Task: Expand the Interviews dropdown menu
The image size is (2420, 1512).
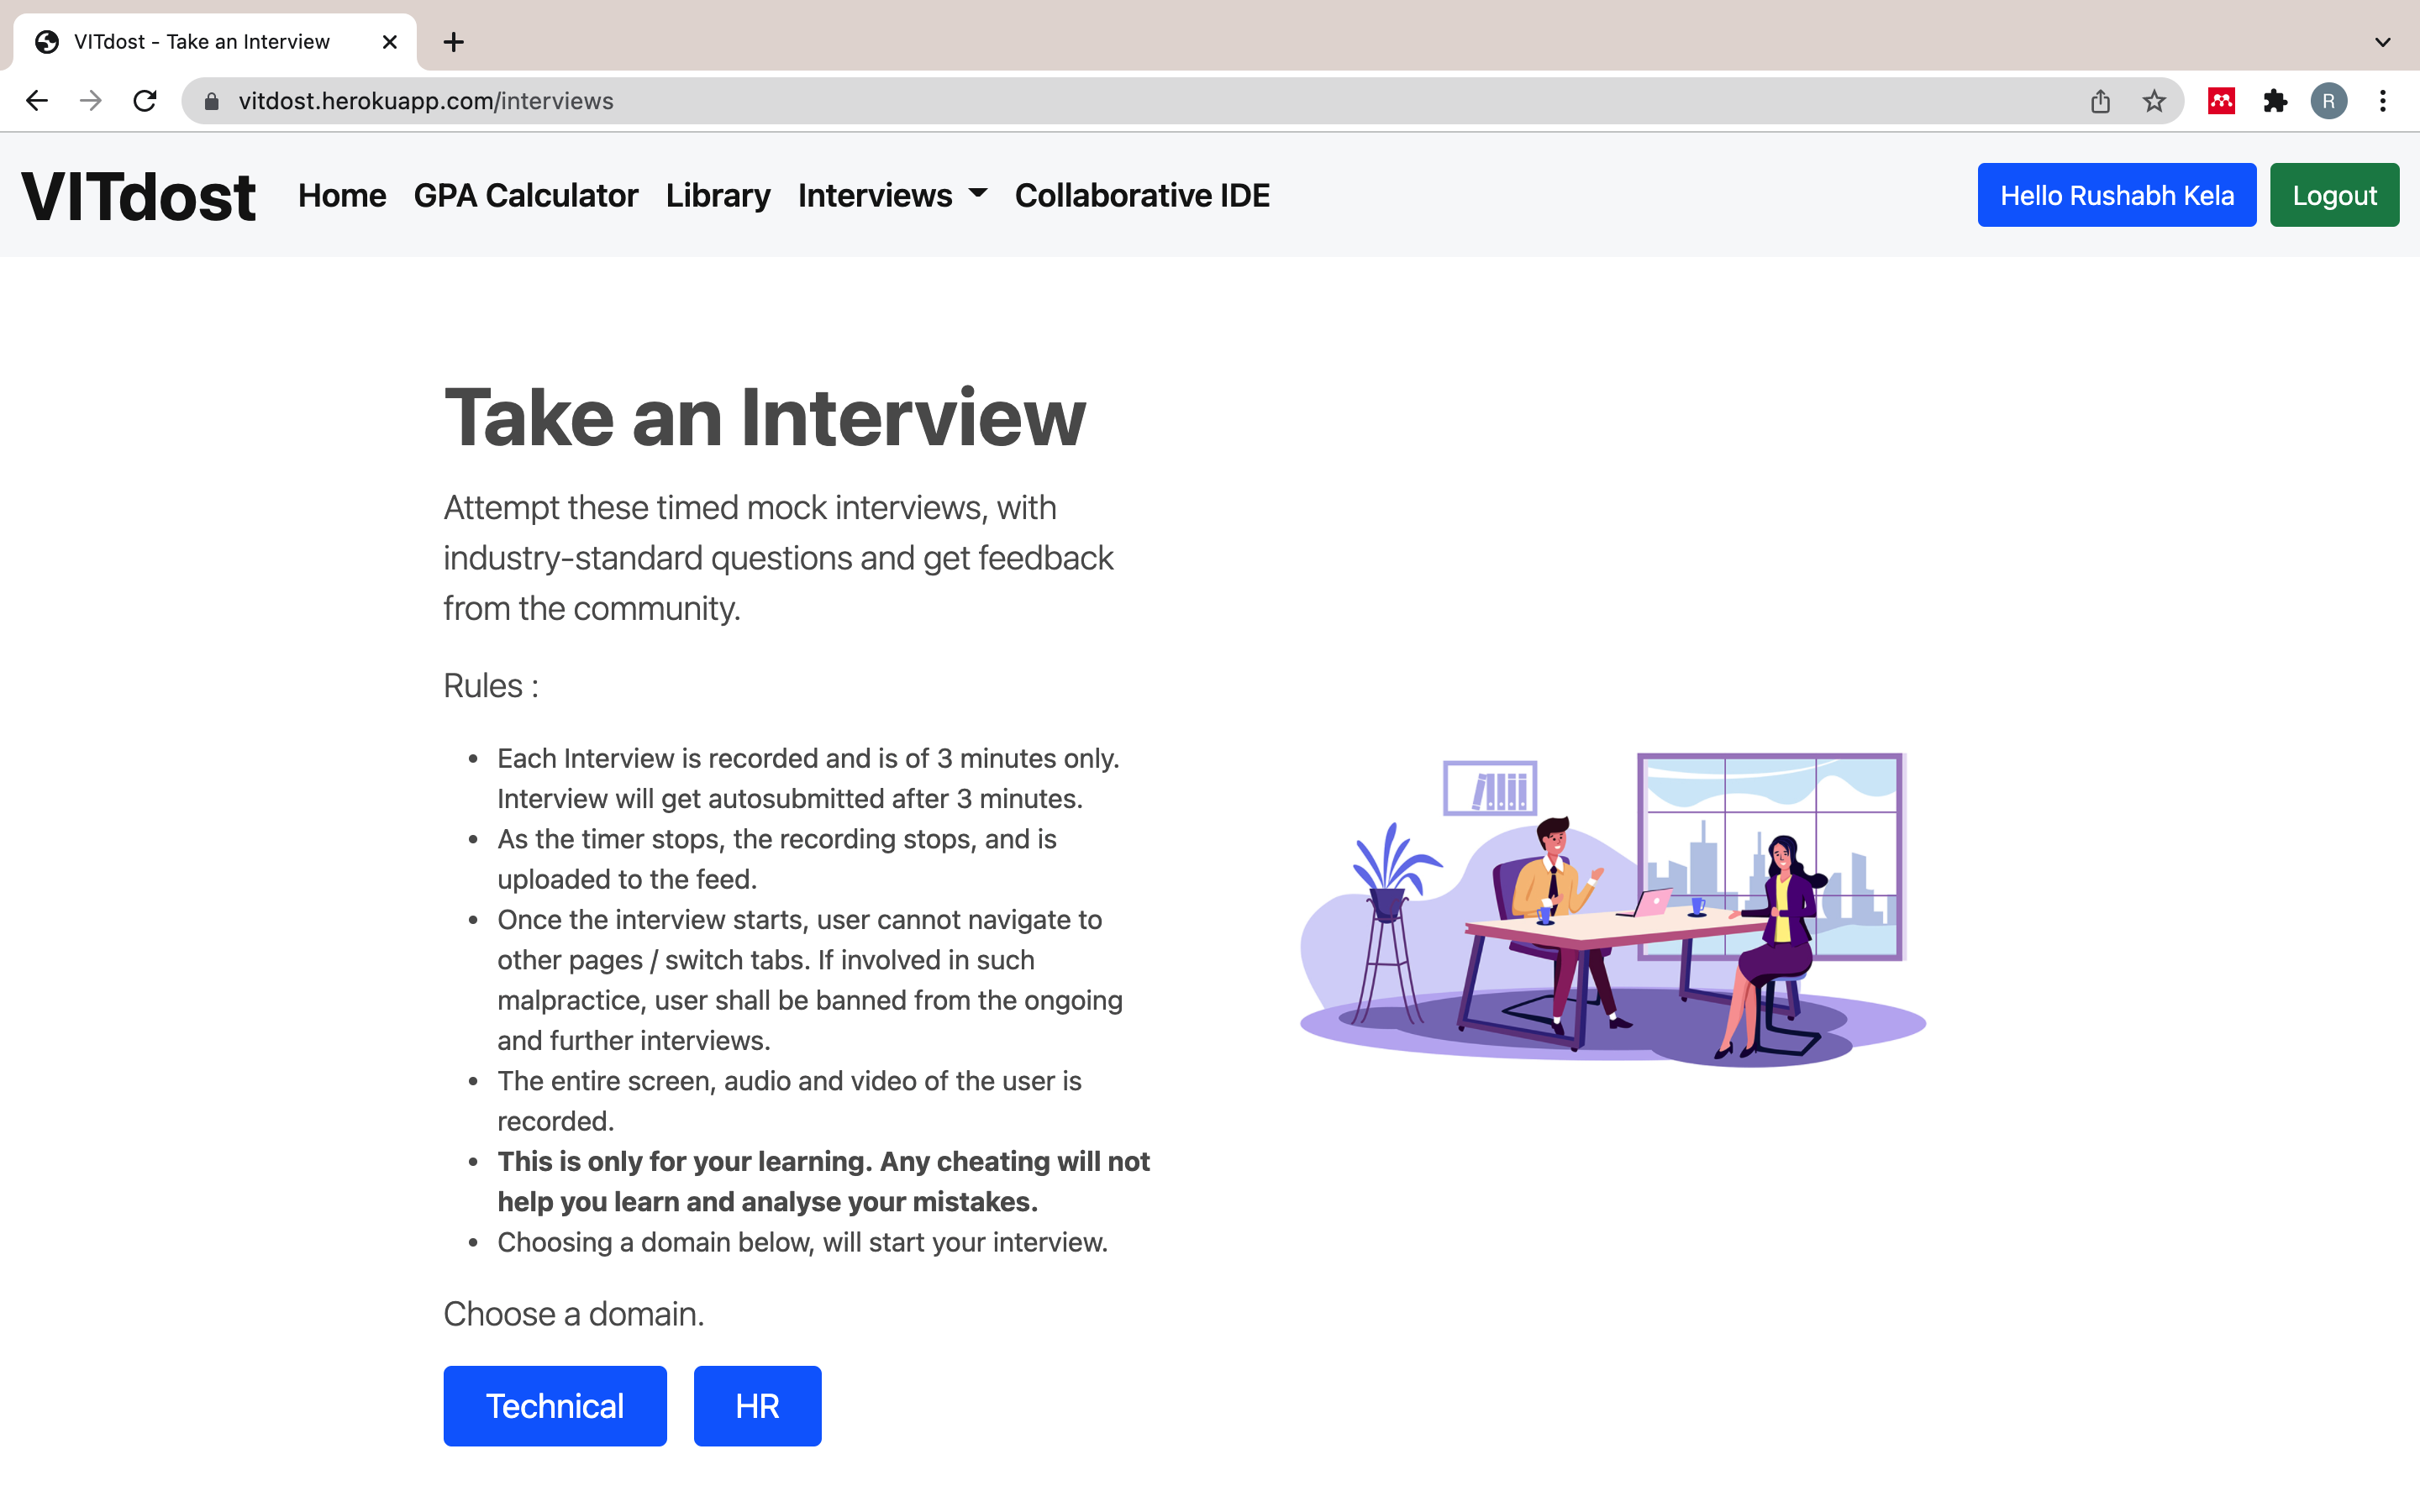Action: [x=893, y=196]
